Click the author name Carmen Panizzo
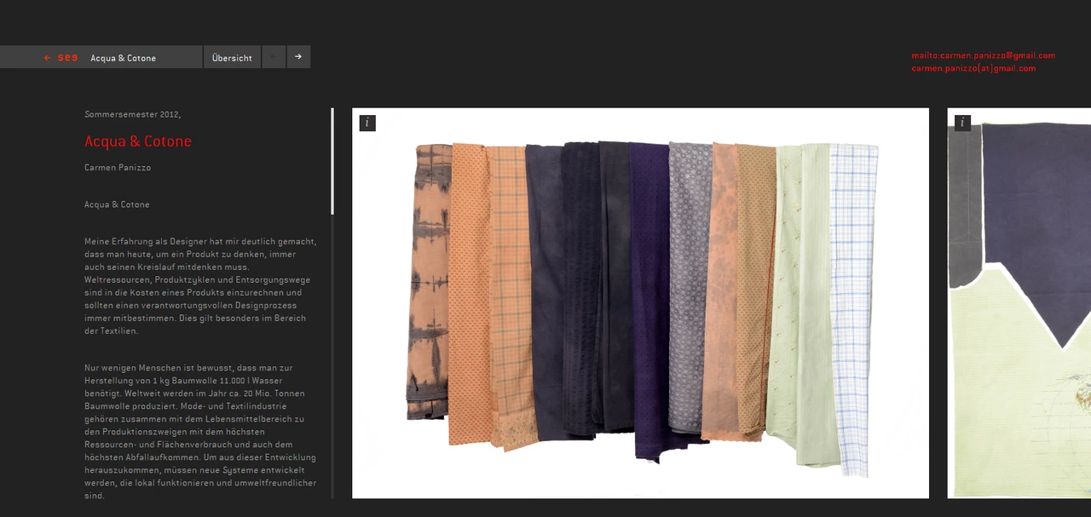The height and width of the screenshot is (517, 1091). pos(118,168)
